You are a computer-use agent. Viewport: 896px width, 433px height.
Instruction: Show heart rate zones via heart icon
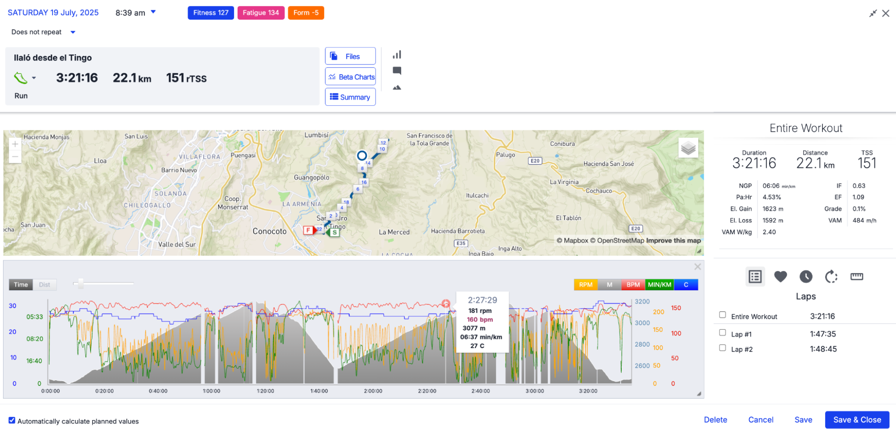pyautogui.click(x=780, y=277)
